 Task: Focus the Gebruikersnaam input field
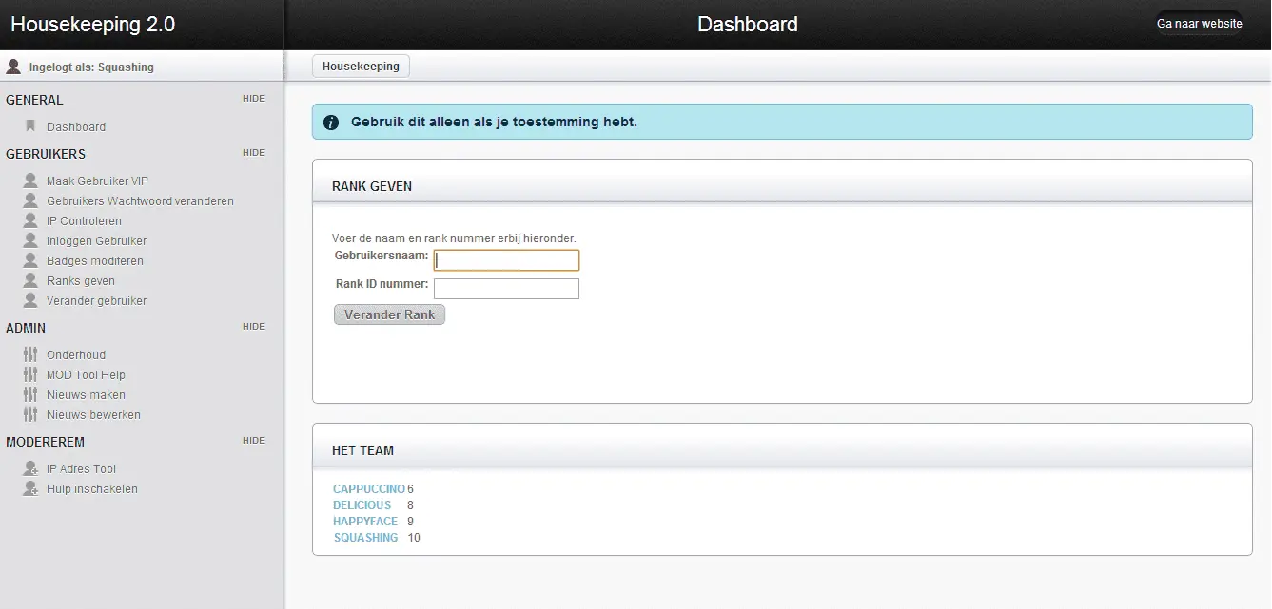[x=506, y=260]
